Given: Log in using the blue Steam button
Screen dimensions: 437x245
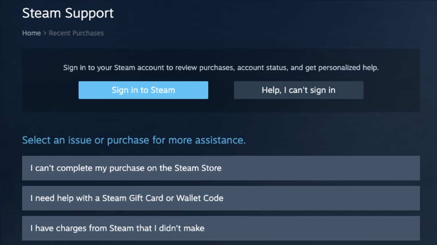Looking at the screenshot, I should [143, 90].
